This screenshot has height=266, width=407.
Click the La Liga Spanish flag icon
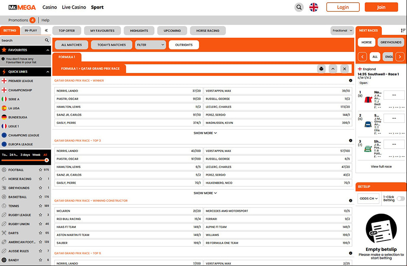click(x=4, y=108)
